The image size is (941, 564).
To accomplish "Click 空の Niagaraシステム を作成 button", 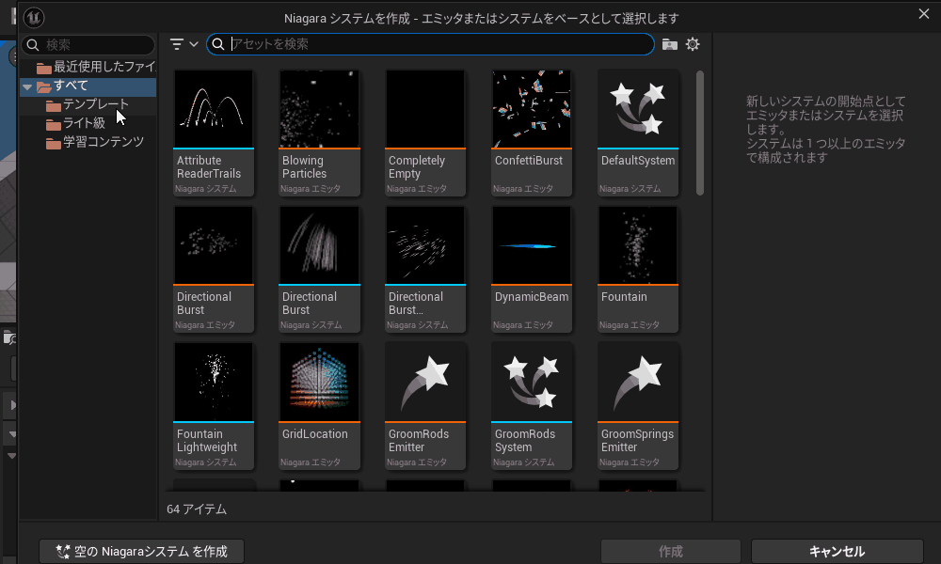I will click(141, 551).
